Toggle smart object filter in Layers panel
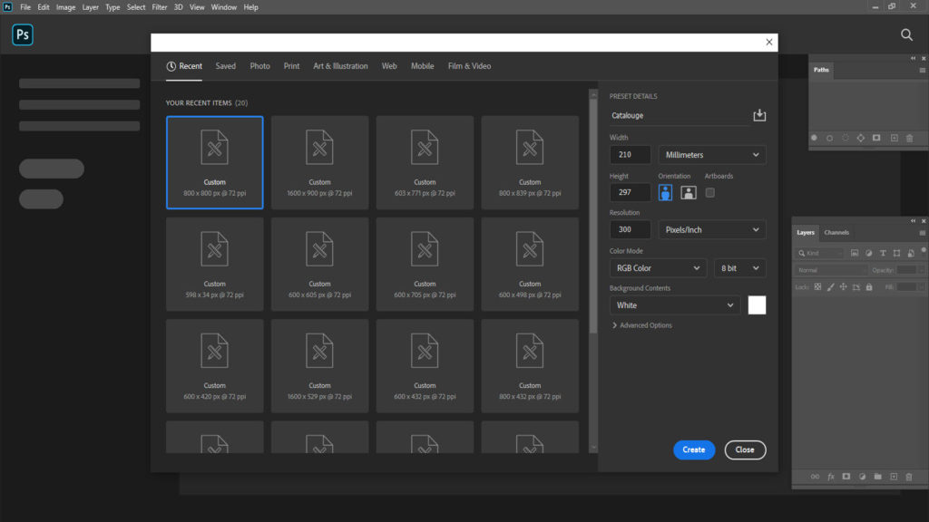 [911, 253]
